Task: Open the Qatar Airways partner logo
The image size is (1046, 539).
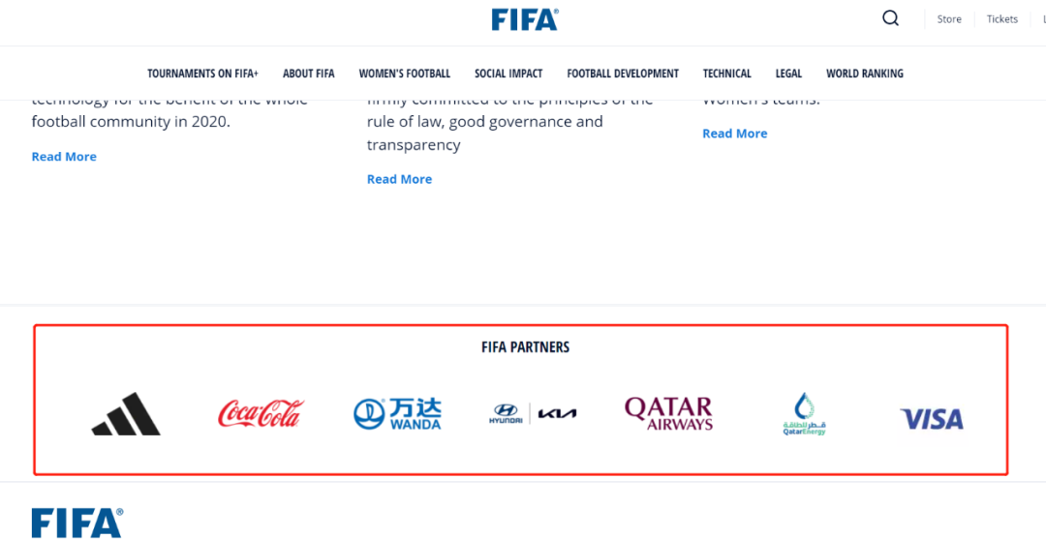Action: pos(668,413)
